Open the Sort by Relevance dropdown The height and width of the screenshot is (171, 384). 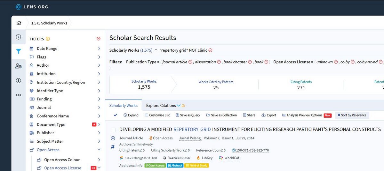(x=352, y=115)
